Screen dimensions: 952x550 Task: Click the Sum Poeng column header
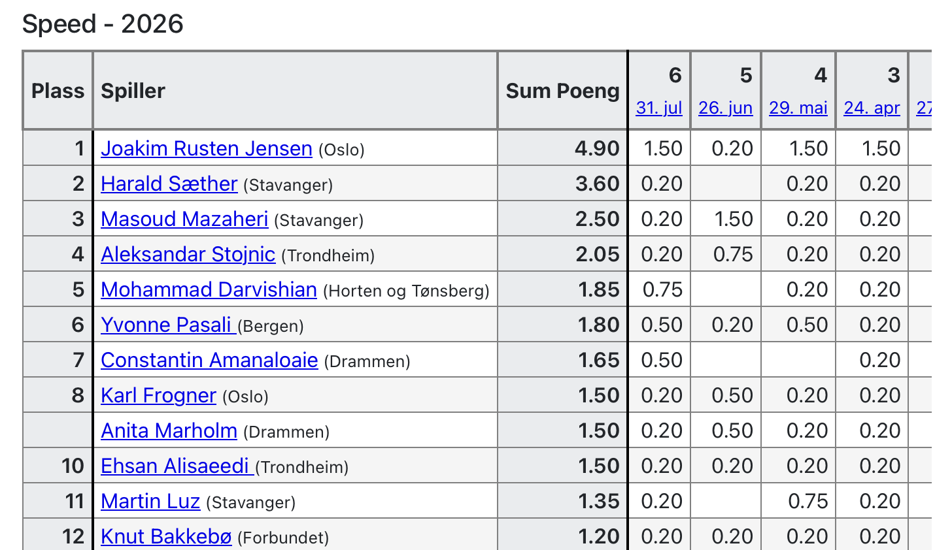pyautogui.click(x=563, y=91)
